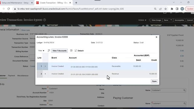194x109 pixels.
Task: Click the 10,900.00 credit amount in line 2
Action: coord(153,74)
